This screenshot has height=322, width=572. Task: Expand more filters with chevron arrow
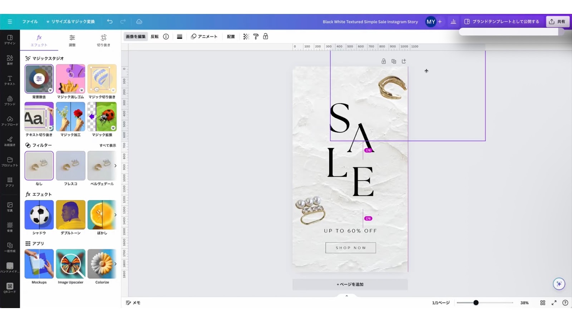click(115, 166)
